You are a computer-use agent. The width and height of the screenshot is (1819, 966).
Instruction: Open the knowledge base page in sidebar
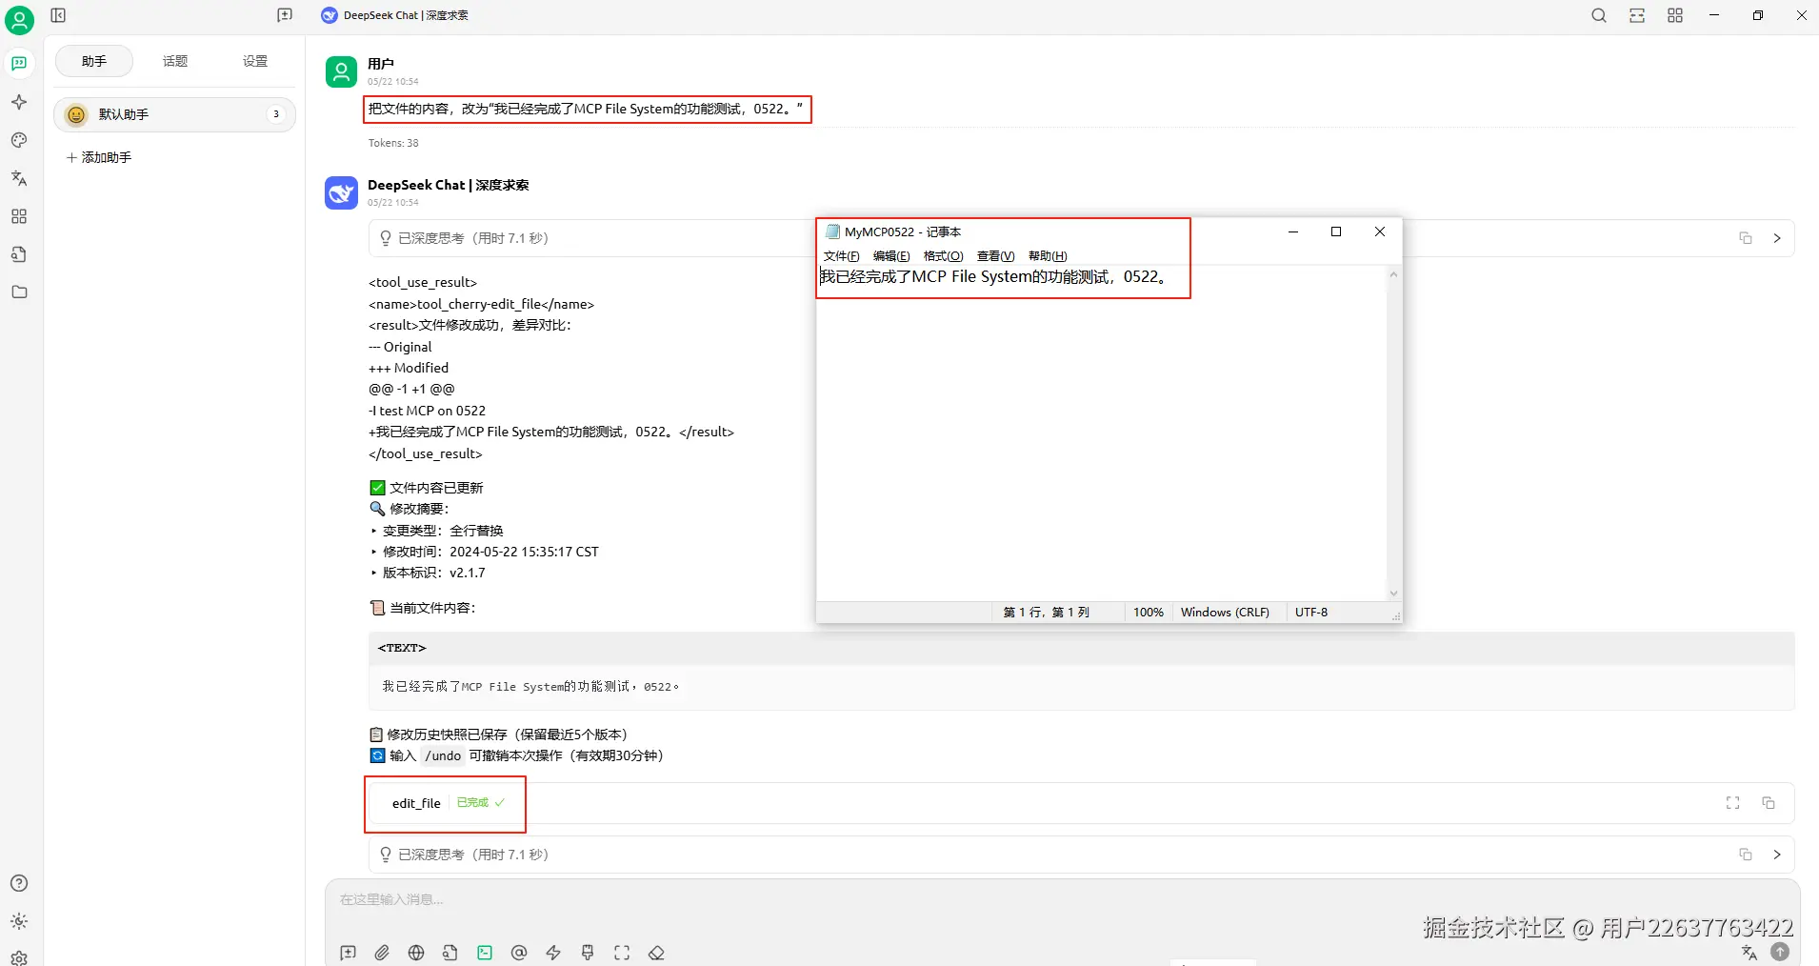tap(19, 254)
